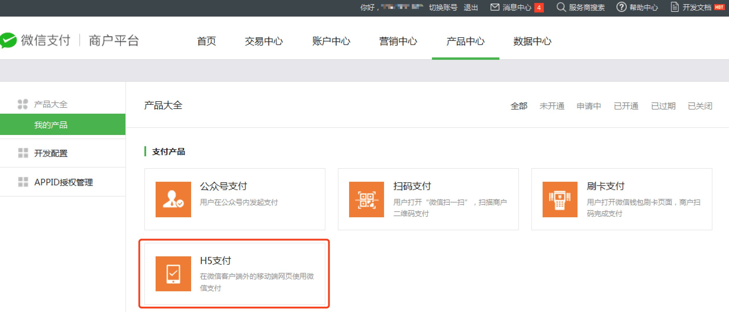729x312 pixels.
Task: Click the 用户在公众号内发起支付 description
Action: pyautogui.click(x=239, y=202)
